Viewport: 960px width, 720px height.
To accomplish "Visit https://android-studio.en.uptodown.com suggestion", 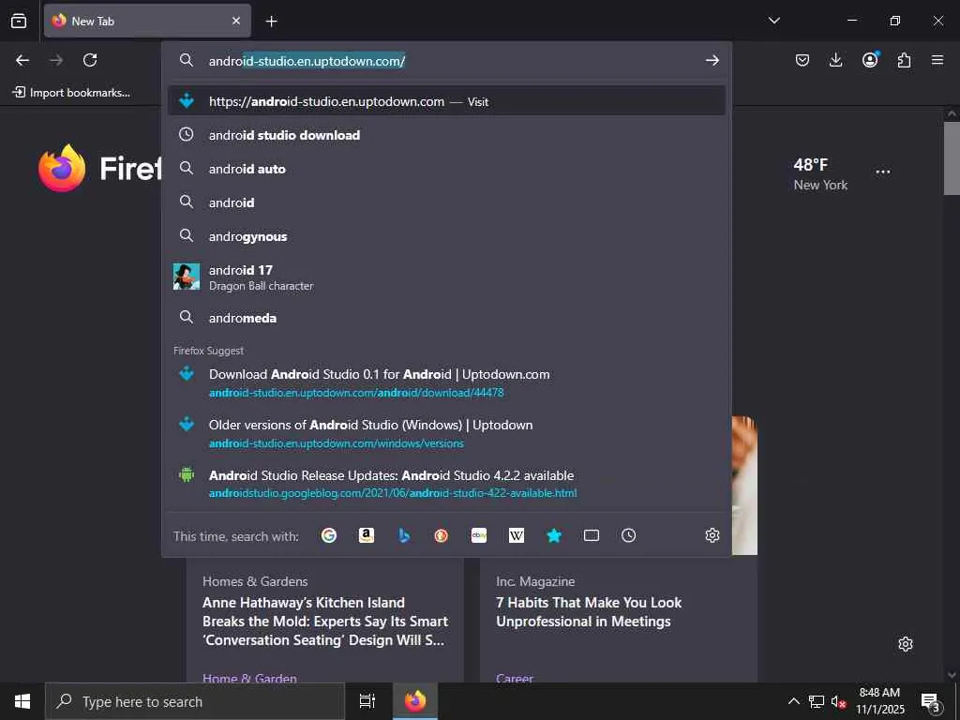I will pyautogui.click(x=446, y=101).
